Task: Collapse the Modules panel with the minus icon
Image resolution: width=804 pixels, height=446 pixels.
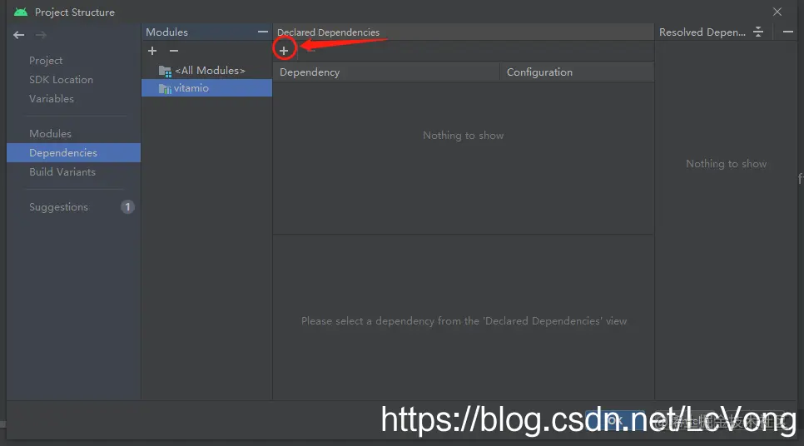Action: pos(262,32)
